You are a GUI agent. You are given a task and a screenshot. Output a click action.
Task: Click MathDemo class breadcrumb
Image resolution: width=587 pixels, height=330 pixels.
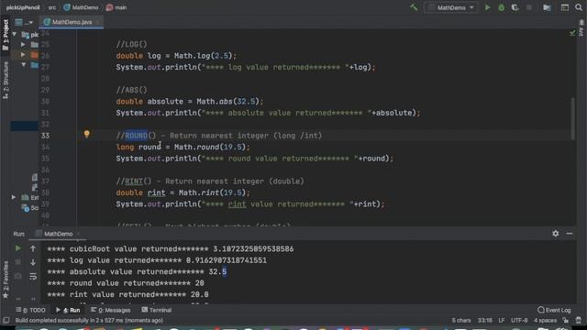[82, 7]
